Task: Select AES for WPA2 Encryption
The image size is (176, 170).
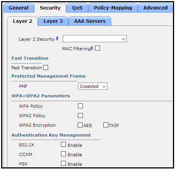Action: (80, 125)
